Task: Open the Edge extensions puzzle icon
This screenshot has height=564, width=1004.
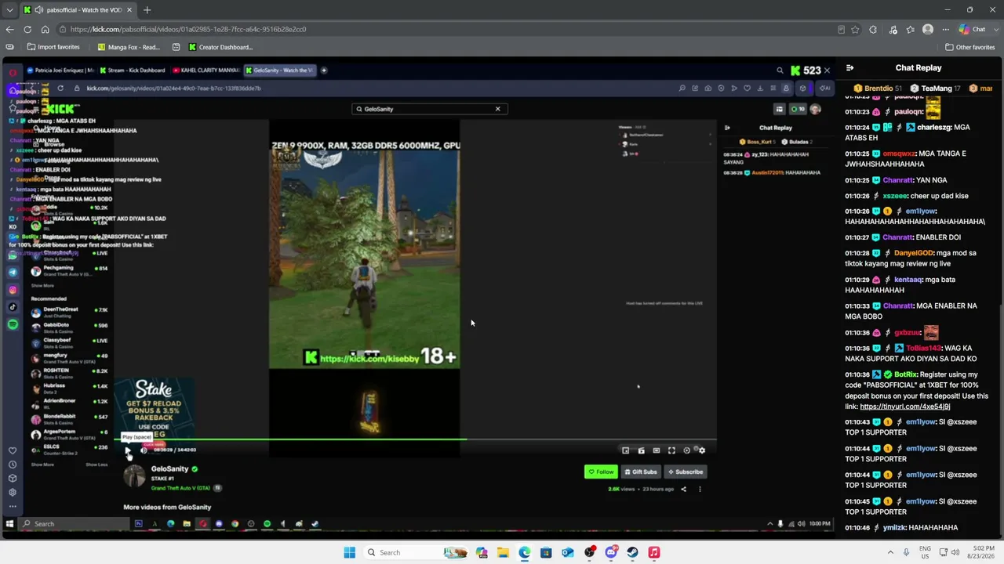Action: point(873,30)
